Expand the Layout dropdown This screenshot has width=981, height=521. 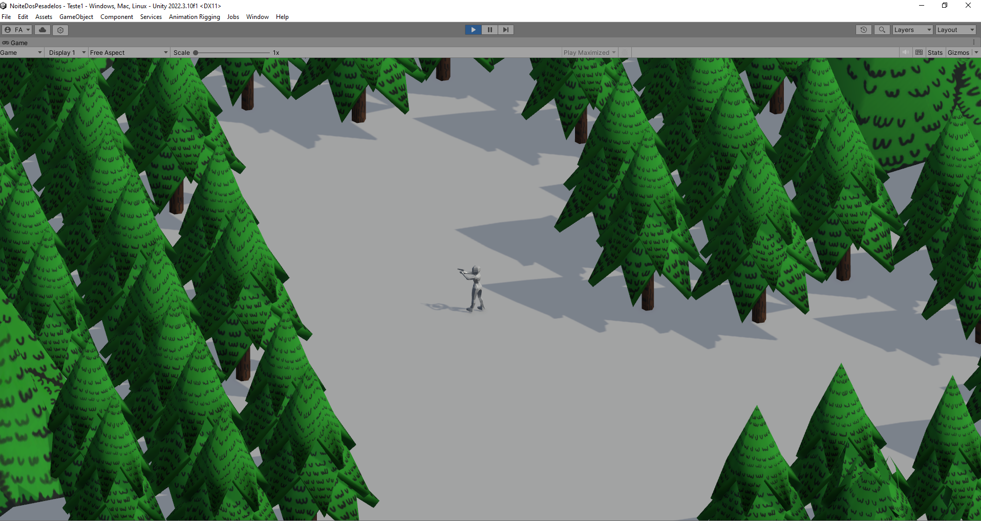coord(955,30)
